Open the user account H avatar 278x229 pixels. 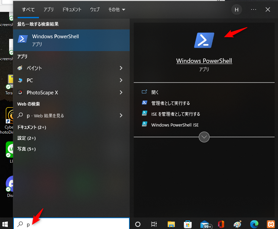[236, 9]
